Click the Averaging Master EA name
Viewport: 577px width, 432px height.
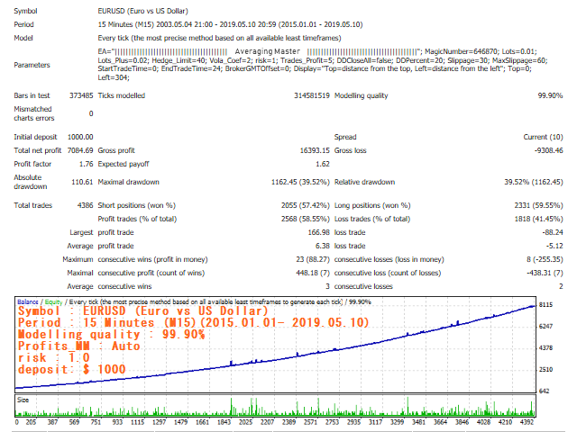(268, 51)
